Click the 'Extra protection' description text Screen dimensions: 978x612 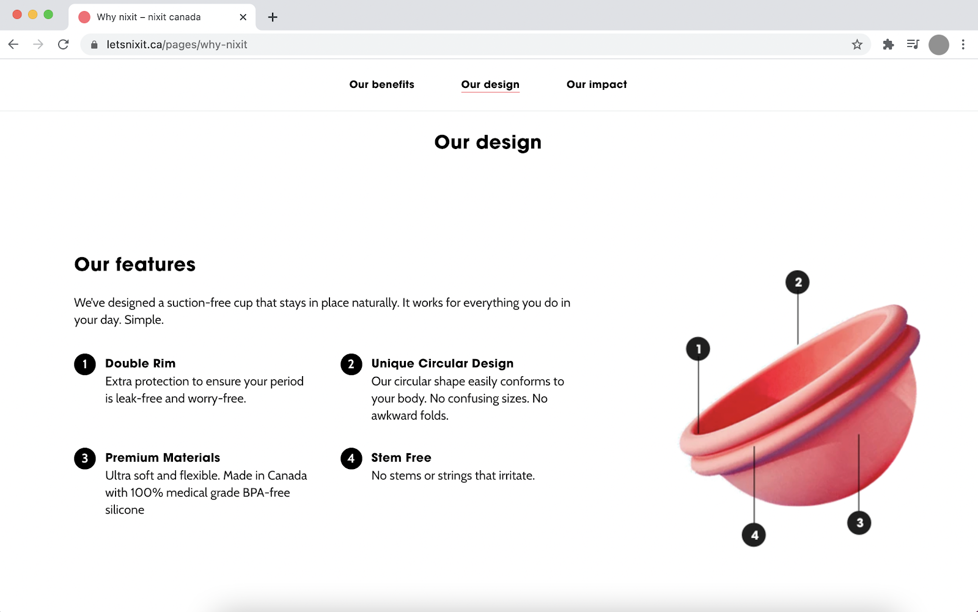(204, 390)
